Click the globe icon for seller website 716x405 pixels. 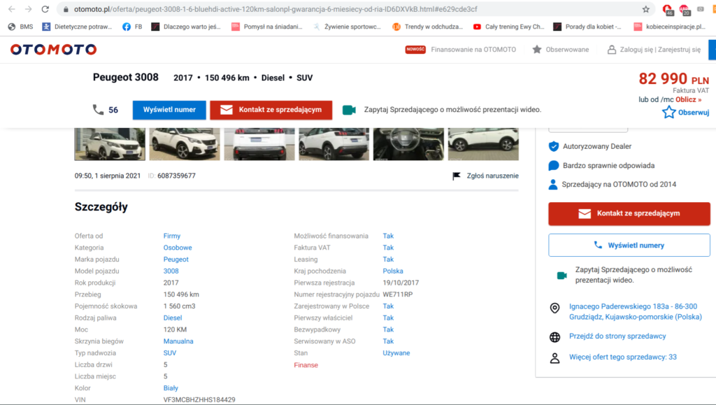[554, 337]
